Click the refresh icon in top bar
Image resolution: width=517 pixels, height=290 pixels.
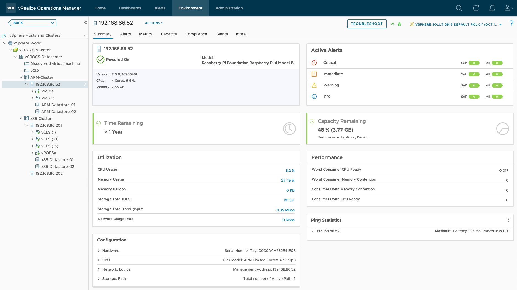coord(476,8)
